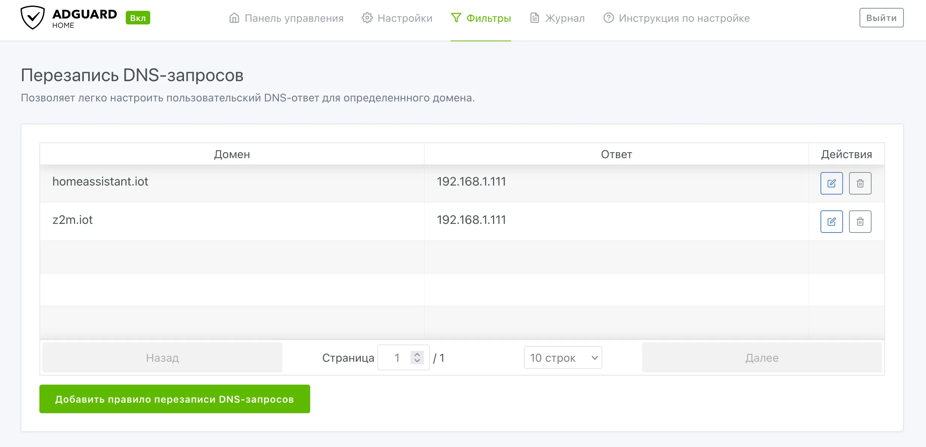Open the Фильтры menu
Viewport: 926px width, 447px height.
point(481,18)
